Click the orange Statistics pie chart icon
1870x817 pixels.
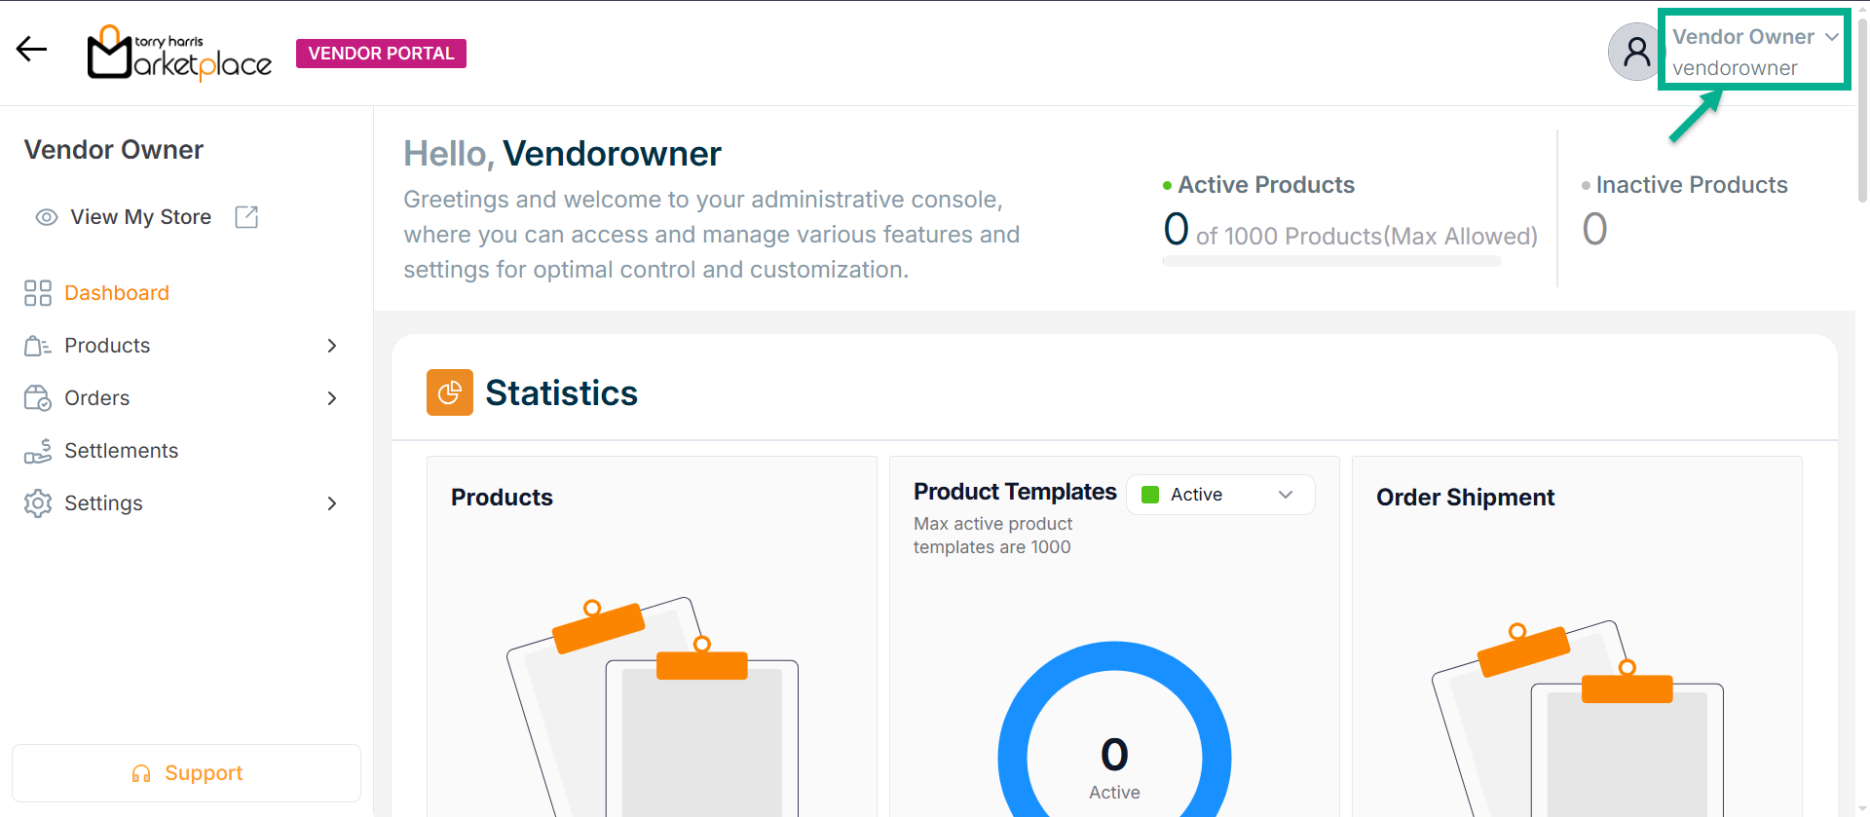point(449,392)
